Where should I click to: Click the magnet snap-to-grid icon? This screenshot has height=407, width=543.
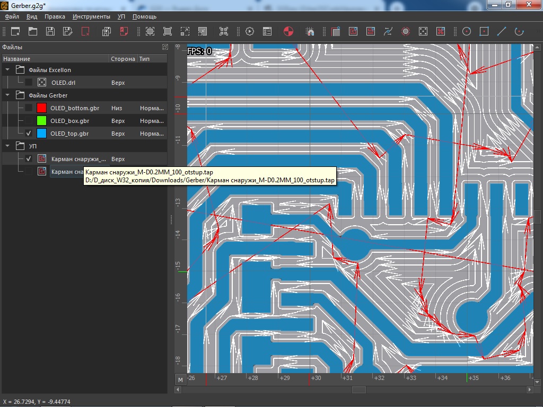[310, 31]
